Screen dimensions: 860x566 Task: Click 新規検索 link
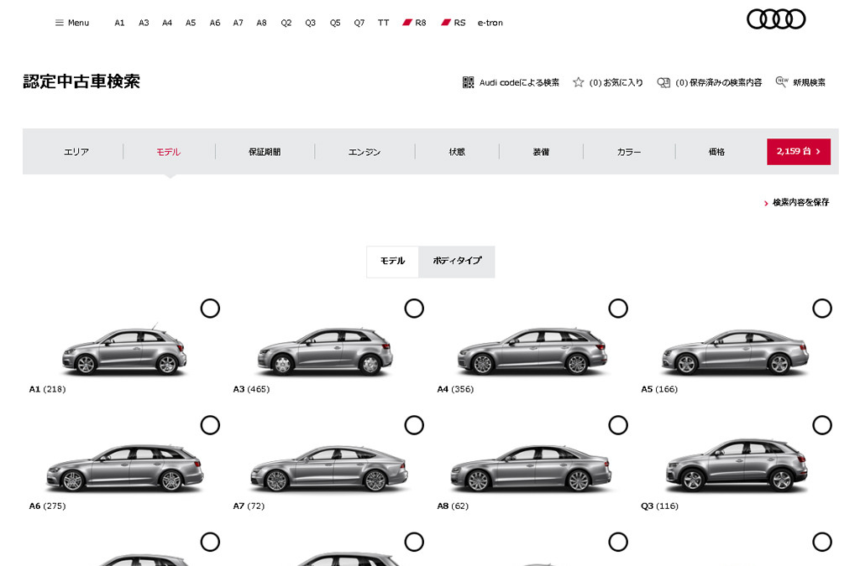tap(809, 83)
